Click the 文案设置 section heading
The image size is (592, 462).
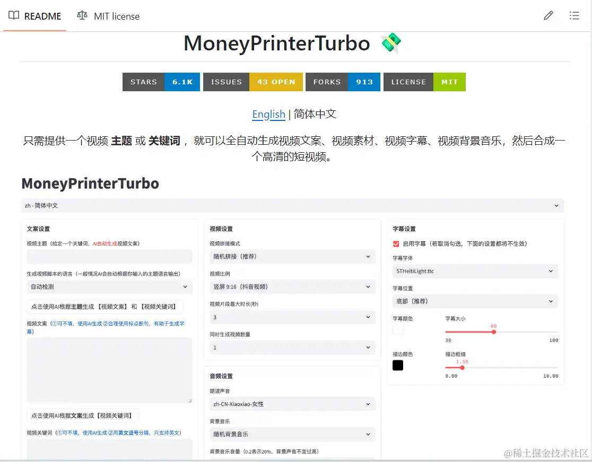[38, 229]
